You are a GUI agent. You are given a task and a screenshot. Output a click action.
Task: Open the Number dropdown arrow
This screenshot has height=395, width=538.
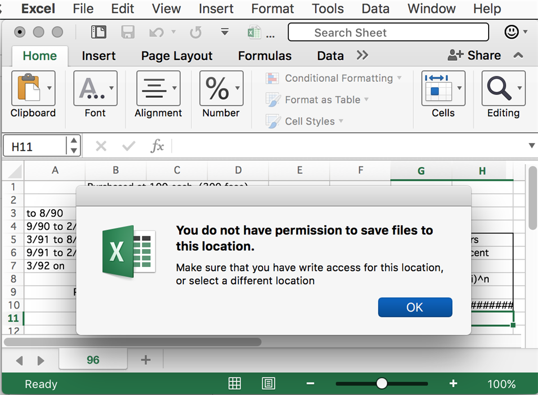click(237, 88)
